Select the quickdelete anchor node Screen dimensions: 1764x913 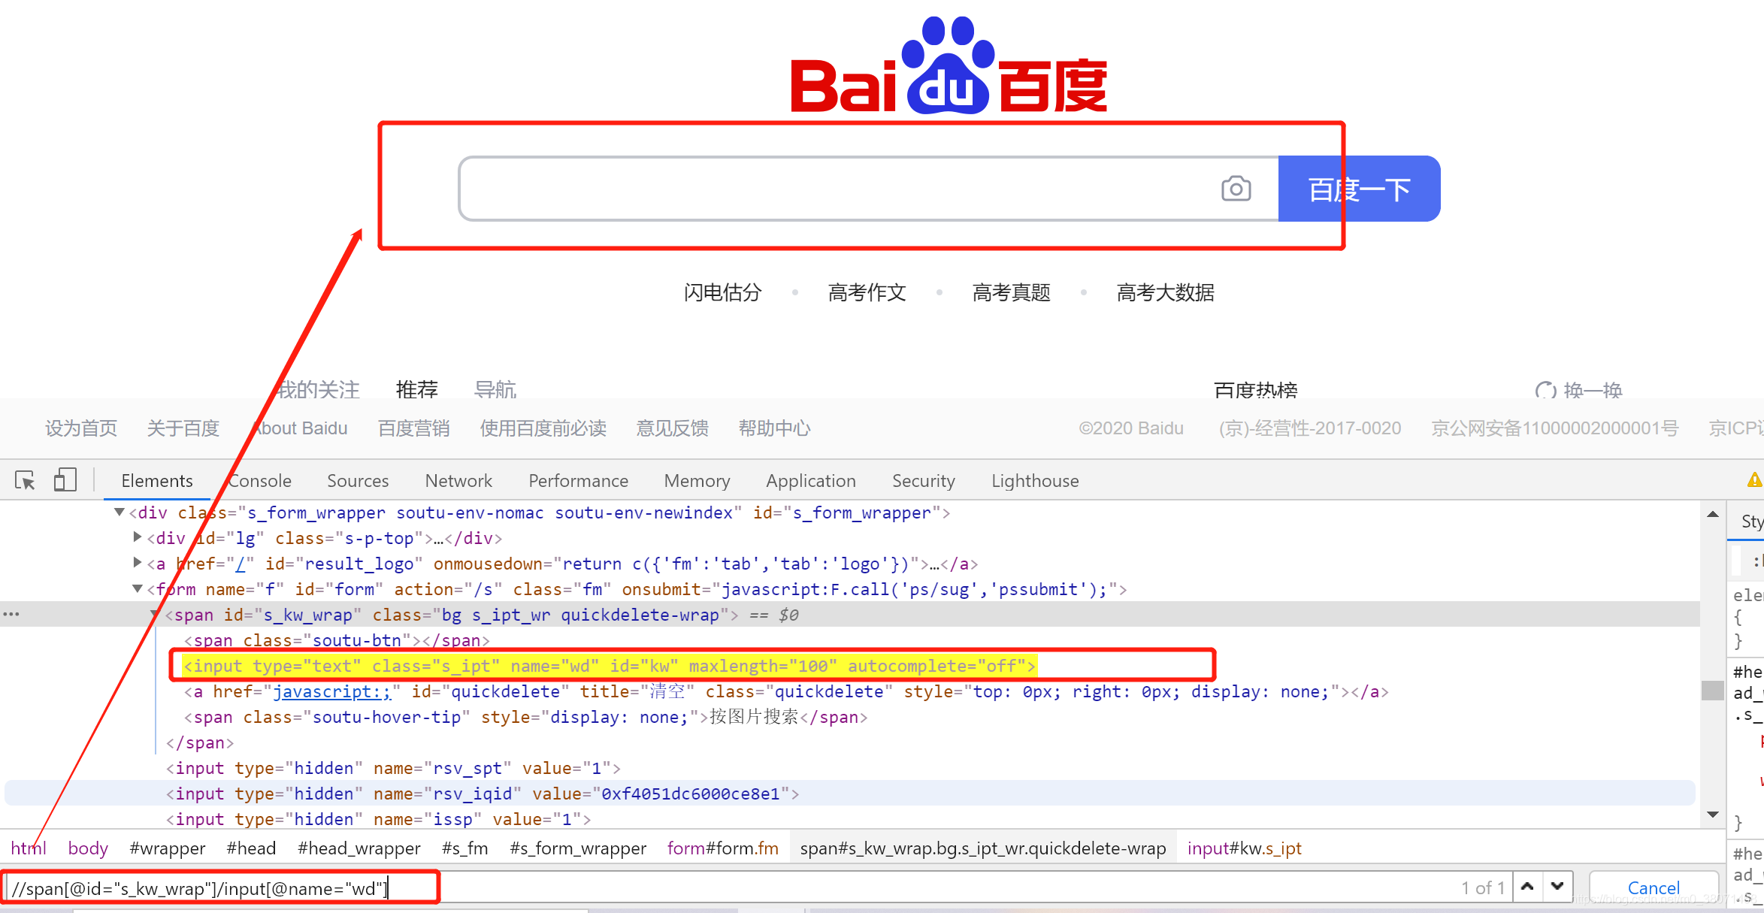[786, 691]
